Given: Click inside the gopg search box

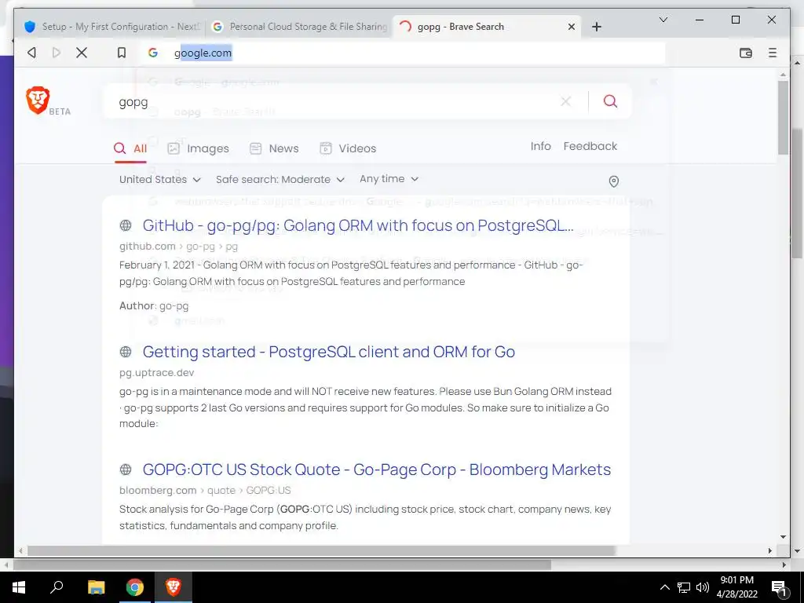Looking at the screenshot, I should click(x=333, y=101).
